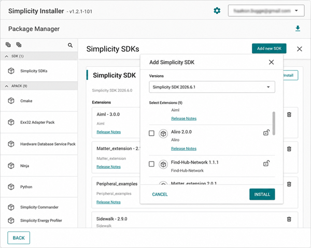Select Cmake in the sidebar list
This screenshot has width=311, height=248.
(x=39, y=101)
